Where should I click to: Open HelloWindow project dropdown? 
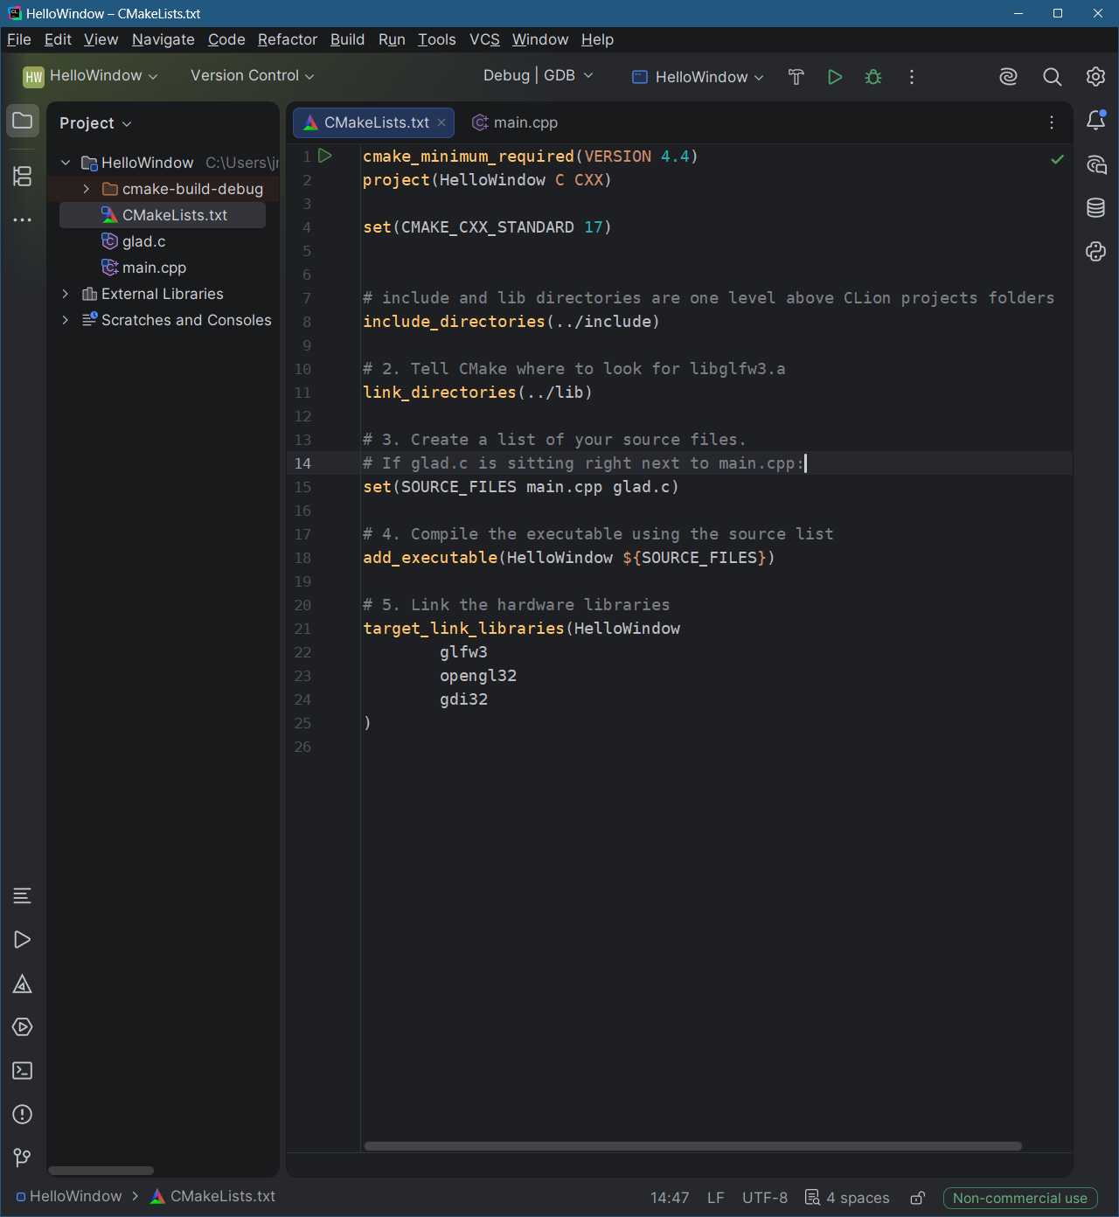(91, 76)
